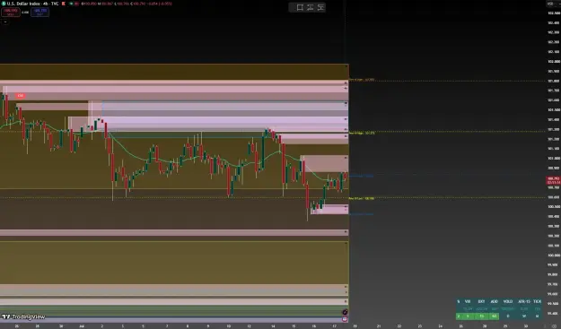This screenshot has width=561, height=329.
Task: Click the rightmost icon in floating toolbar
Action: click(x=320, y=7)
